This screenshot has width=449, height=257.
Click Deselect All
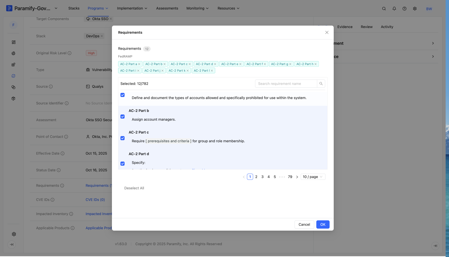134,188
